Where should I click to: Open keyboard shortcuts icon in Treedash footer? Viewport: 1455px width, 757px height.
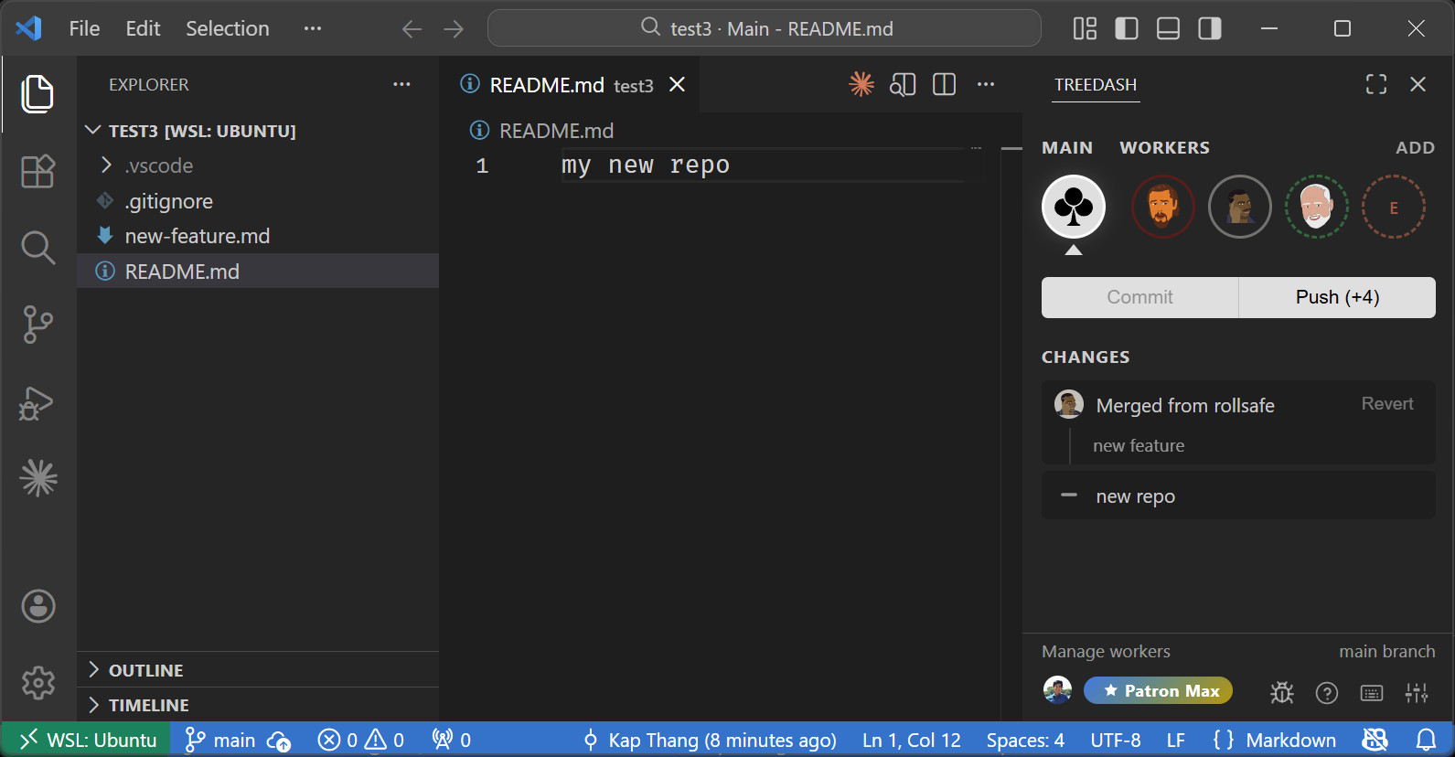pyautogui.click(x=1372, y=693)
